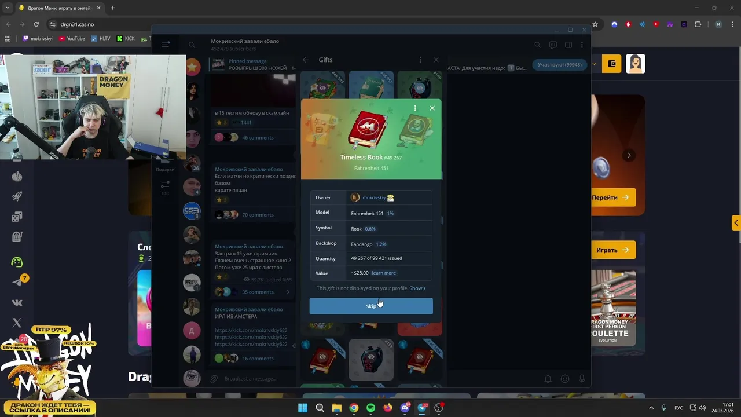Open HLTV bookmark in bookmarks bar

[100, 39]
